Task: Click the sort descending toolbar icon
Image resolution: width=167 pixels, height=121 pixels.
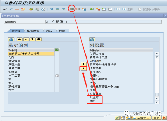Action: point(64,9)
